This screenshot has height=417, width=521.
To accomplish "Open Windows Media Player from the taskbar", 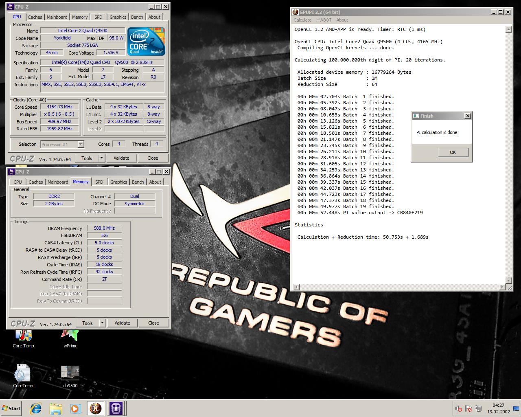I will 75,408.
